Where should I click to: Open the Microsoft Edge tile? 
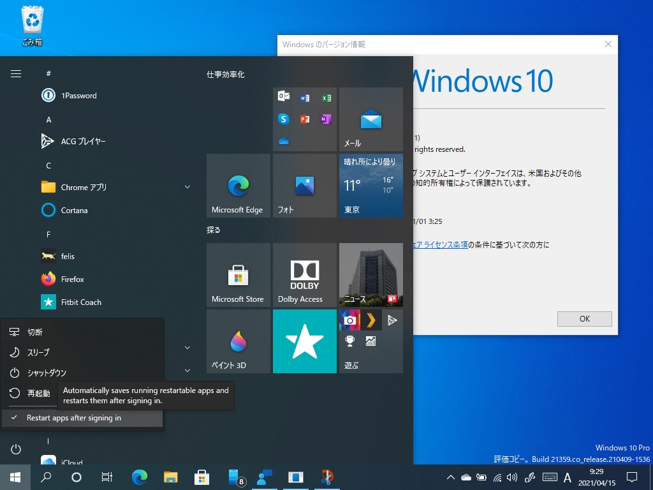point(238,185)
